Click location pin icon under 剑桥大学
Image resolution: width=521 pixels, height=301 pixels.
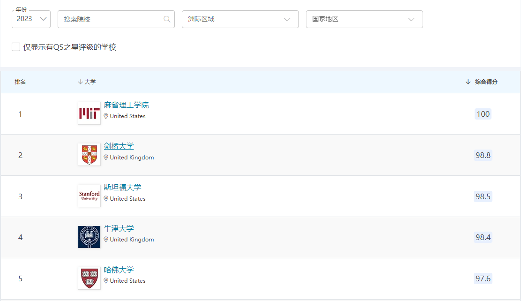[106, 158]
